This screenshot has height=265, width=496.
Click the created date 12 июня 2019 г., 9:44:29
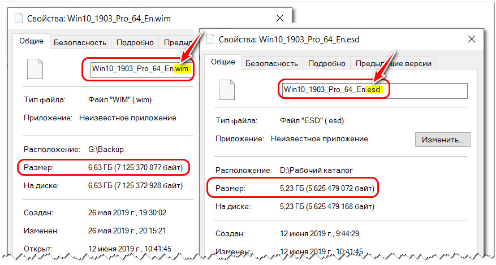click(320, 234)
